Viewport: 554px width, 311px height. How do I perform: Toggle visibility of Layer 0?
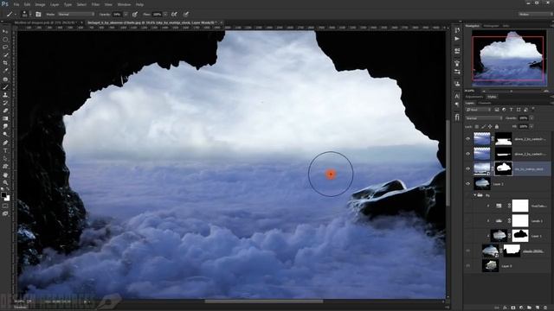pos(468,266)
